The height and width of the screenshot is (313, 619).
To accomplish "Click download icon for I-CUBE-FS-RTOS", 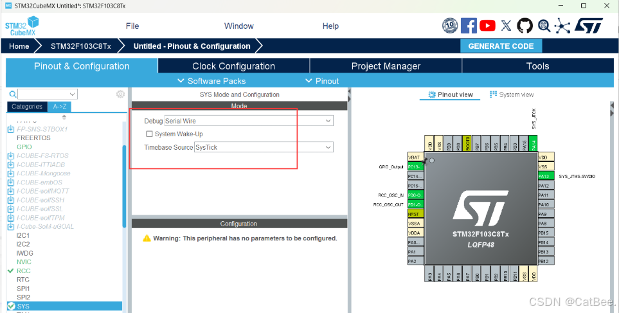I will click(11, 156).
